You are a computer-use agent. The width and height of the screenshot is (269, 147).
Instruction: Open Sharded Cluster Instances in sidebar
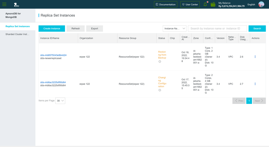point(17,34)
